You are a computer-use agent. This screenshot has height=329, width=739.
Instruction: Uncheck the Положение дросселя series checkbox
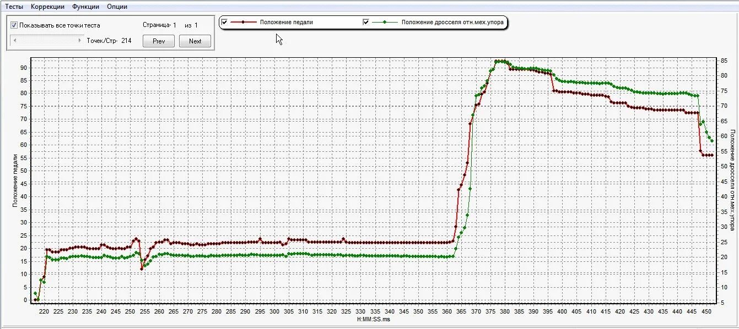click(x=366, y=22)
